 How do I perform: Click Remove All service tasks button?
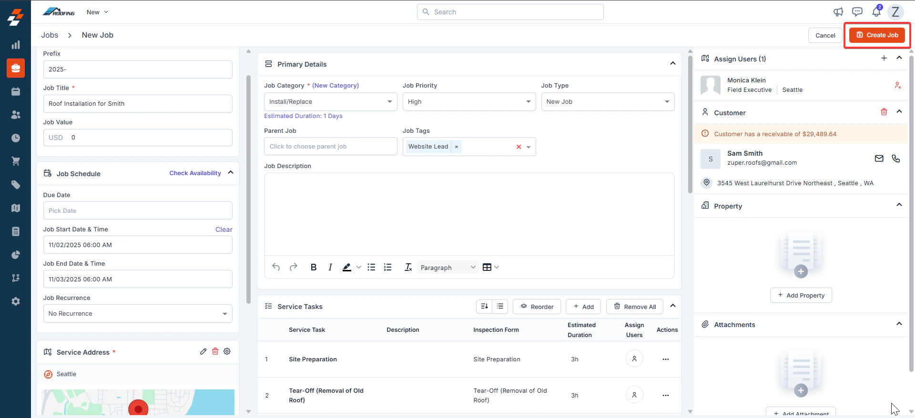pyautogui.click(x=635, y=307)
